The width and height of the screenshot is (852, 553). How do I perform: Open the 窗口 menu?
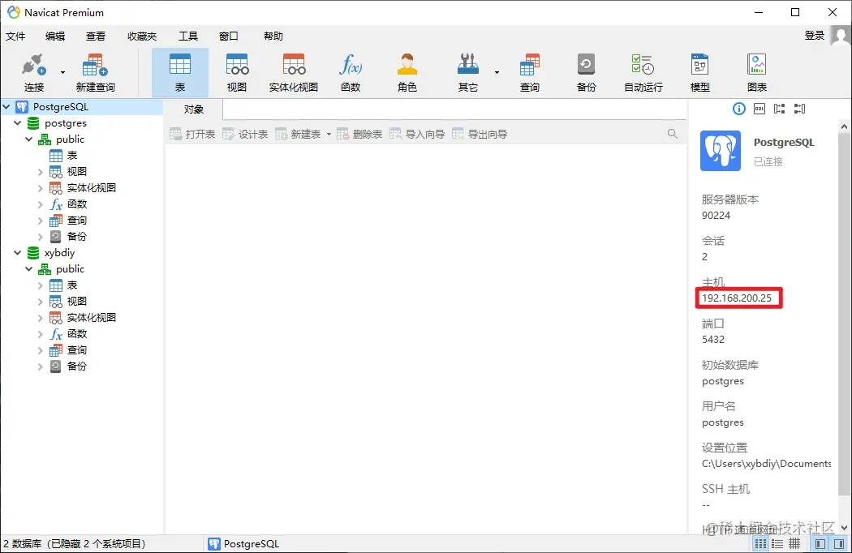coord(229,36)
